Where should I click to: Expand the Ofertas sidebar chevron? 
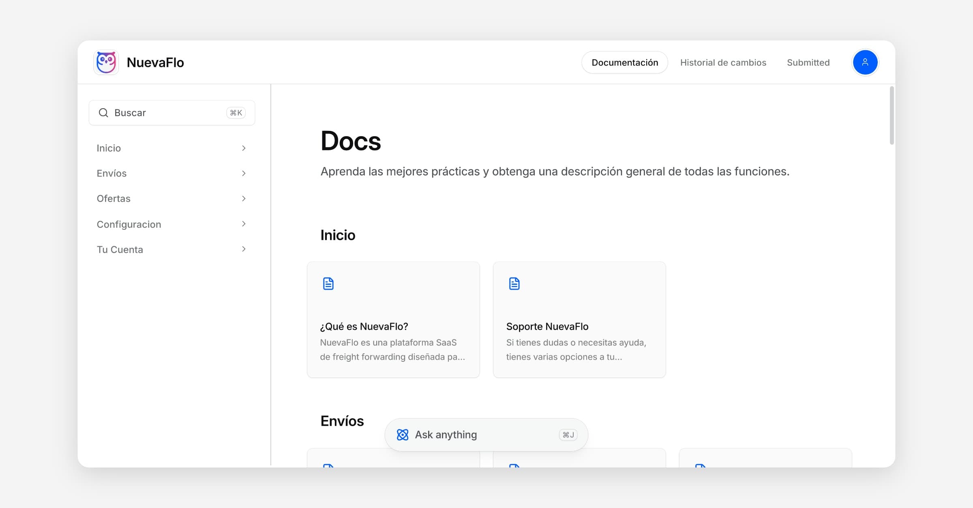pos(244,199)
